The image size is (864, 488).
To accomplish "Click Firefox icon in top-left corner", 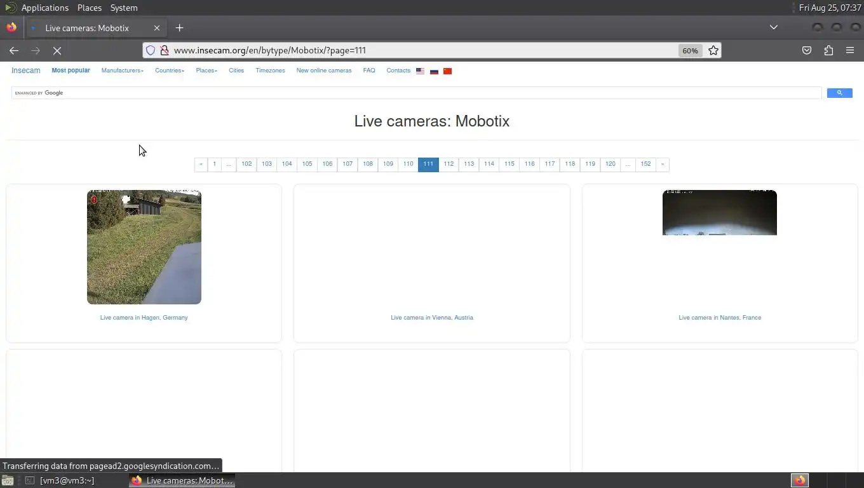I will click(x=11, y=28).
